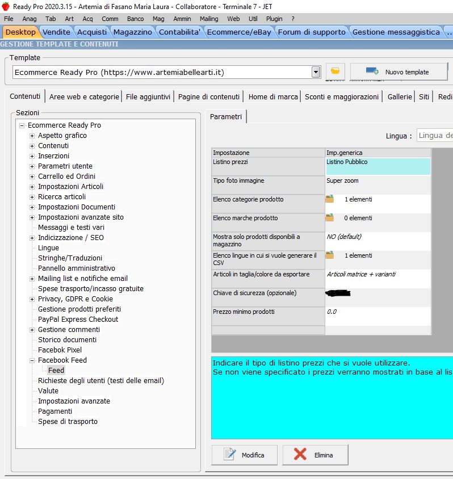The height and width of the screenshot is (479, 453).
Task: Switch to the Siti tab
Action: [423, 97]
